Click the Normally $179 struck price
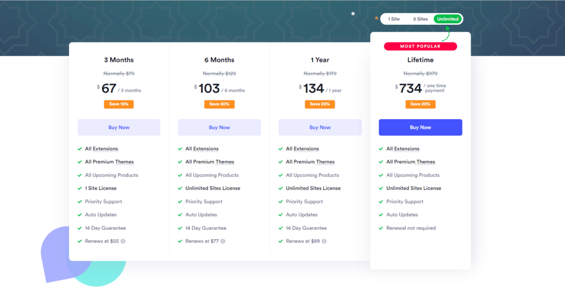 click(320, 73)
